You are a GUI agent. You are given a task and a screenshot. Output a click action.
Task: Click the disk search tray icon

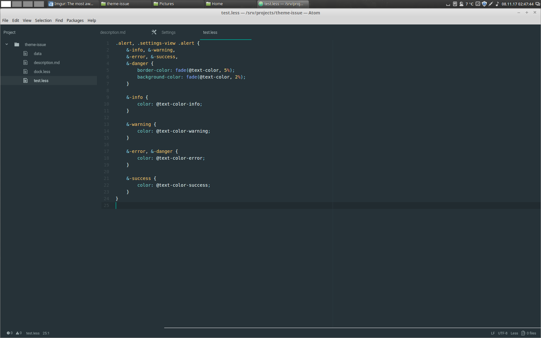coord(455,4)
